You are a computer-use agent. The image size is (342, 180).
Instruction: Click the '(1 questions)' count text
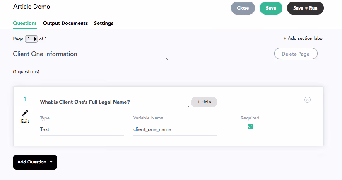pyautogui.click(x=26, y=71)
